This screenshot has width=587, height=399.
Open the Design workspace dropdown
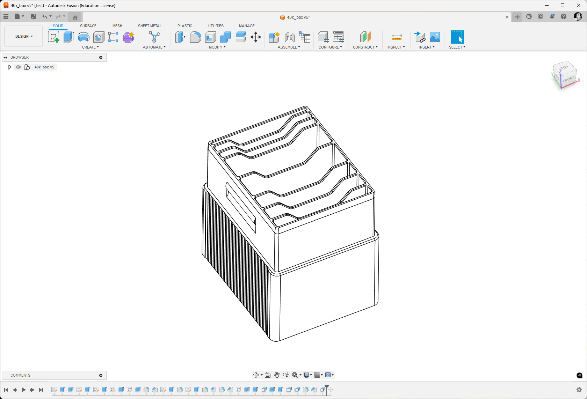24,36
